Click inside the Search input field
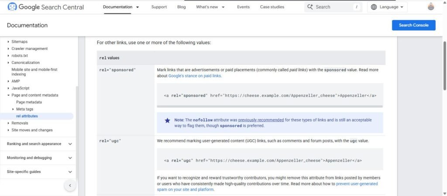Screen dimensions: 447x196 pyautogui.click(x=334, y=7)
